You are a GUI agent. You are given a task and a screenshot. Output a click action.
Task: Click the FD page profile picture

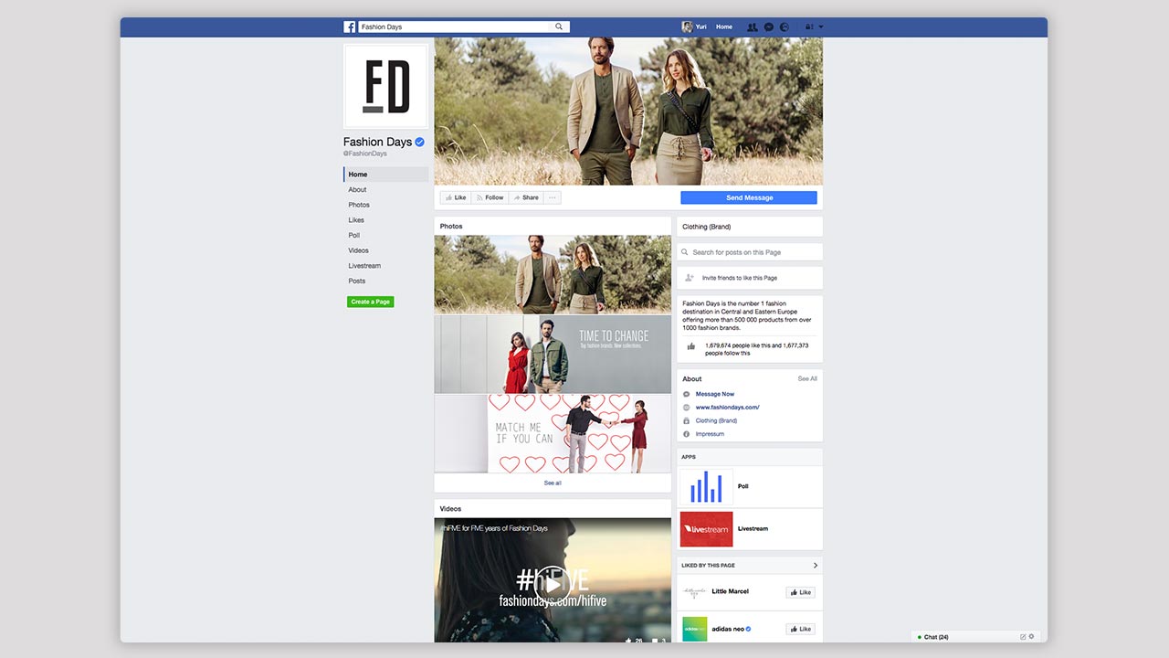tap(385, 86)
